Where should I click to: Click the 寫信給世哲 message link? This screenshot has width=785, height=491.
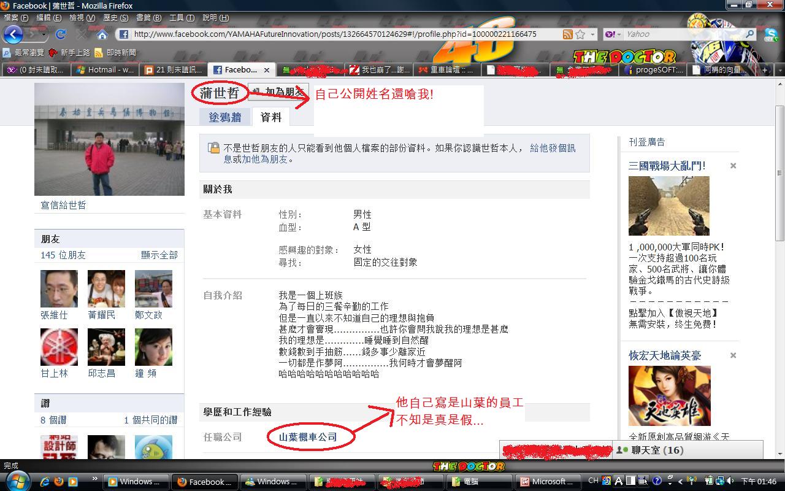(x=63, y=205)
